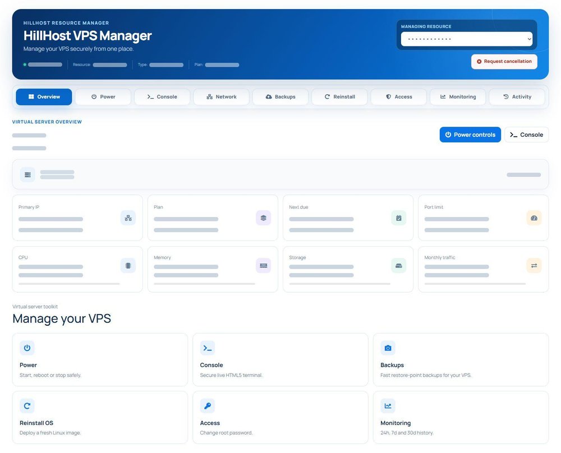Screen dimensions: 561x453
Task: Click the Storage drive icon
Action: pyautogui.click(x=398, y=266)
